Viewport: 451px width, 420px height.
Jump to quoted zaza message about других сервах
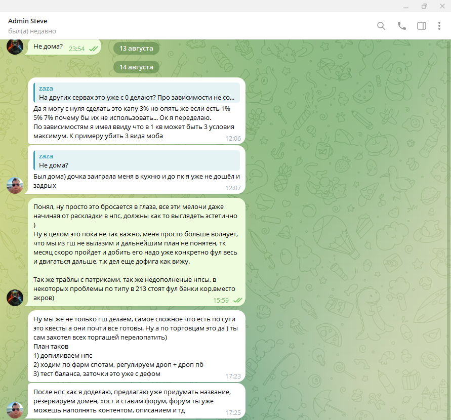[x=137, y=93]
